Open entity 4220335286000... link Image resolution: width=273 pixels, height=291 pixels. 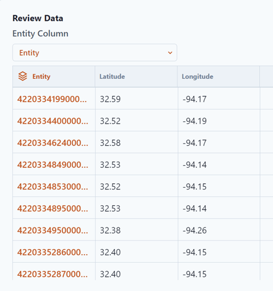pos(53,252)
